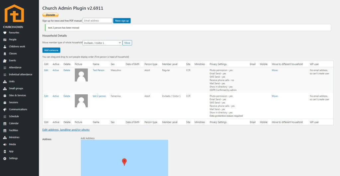The image size is (340, 176).
Task: Open the Small groups menu item
Action: pos(16,88)
